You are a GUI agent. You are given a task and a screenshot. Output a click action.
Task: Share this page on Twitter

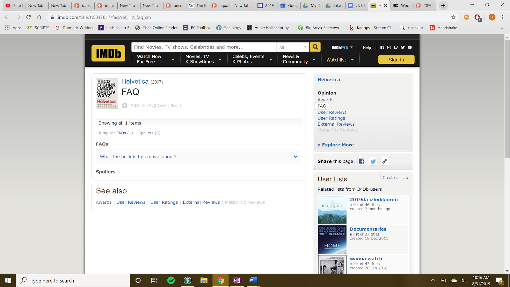(373, 161)
